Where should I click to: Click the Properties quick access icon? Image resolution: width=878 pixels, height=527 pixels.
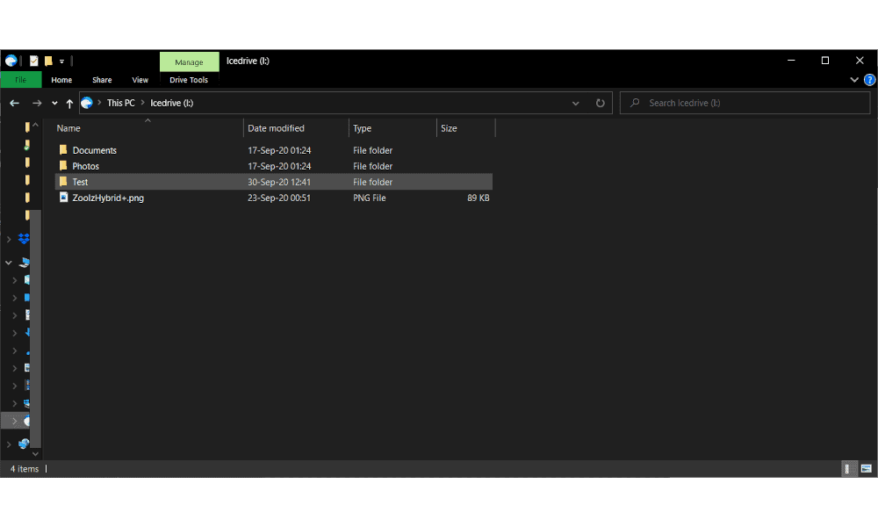click(x=33, y=61)
